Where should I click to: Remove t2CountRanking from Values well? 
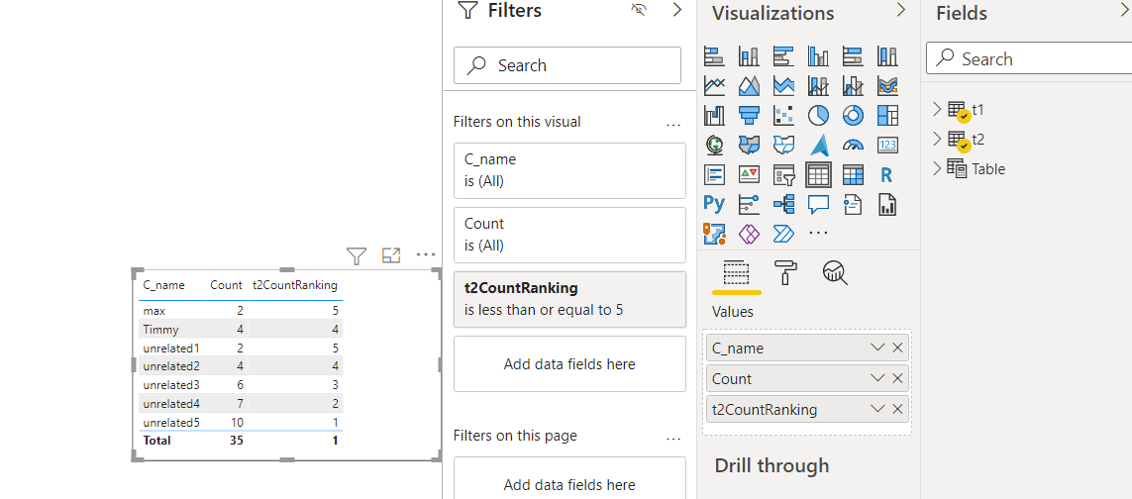898,410
